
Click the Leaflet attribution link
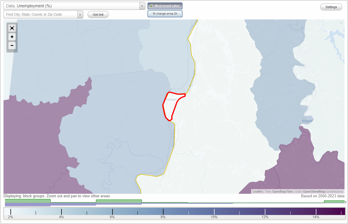tap(257, 191)
